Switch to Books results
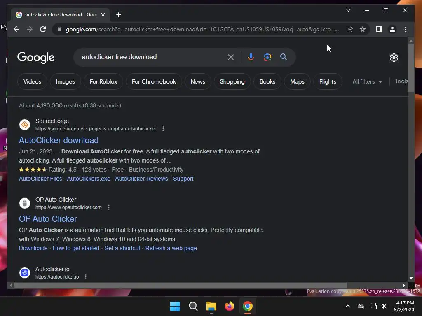This screenshot has width=422, height=316. 267,81
